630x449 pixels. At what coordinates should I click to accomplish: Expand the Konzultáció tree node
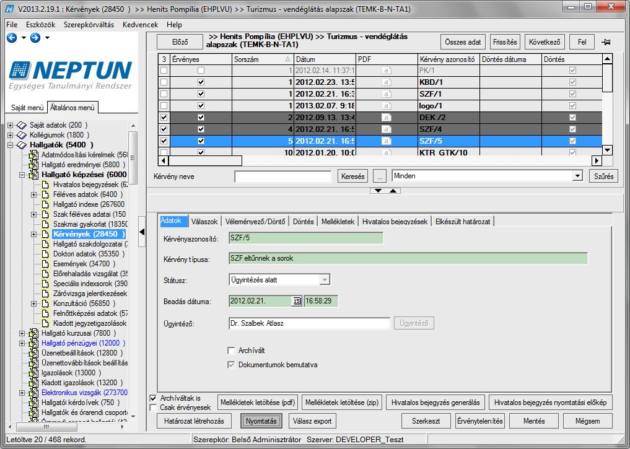[33, 303]
